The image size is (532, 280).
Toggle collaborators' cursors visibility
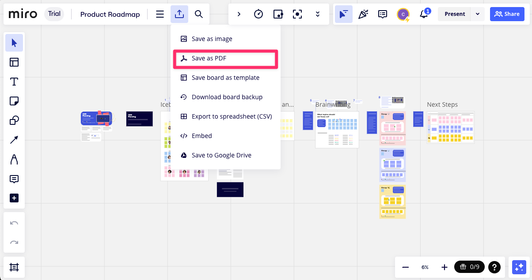[x=343, y=14]
